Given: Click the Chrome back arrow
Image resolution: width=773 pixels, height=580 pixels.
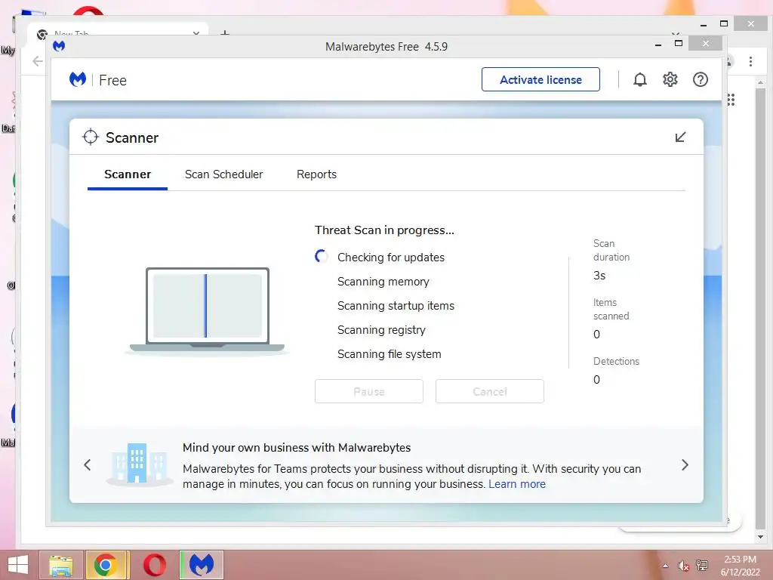Looking at the screenshot, I should coord(38,61).
